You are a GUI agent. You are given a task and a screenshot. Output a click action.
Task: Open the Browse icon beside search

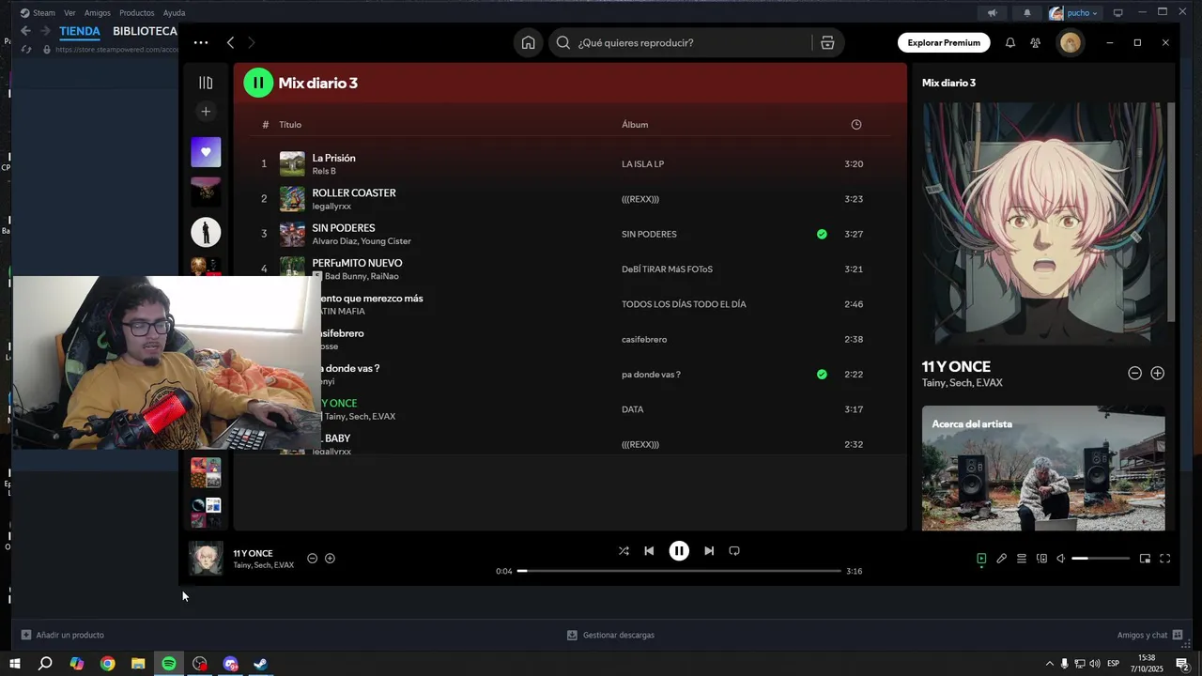(x=827, y=42)
